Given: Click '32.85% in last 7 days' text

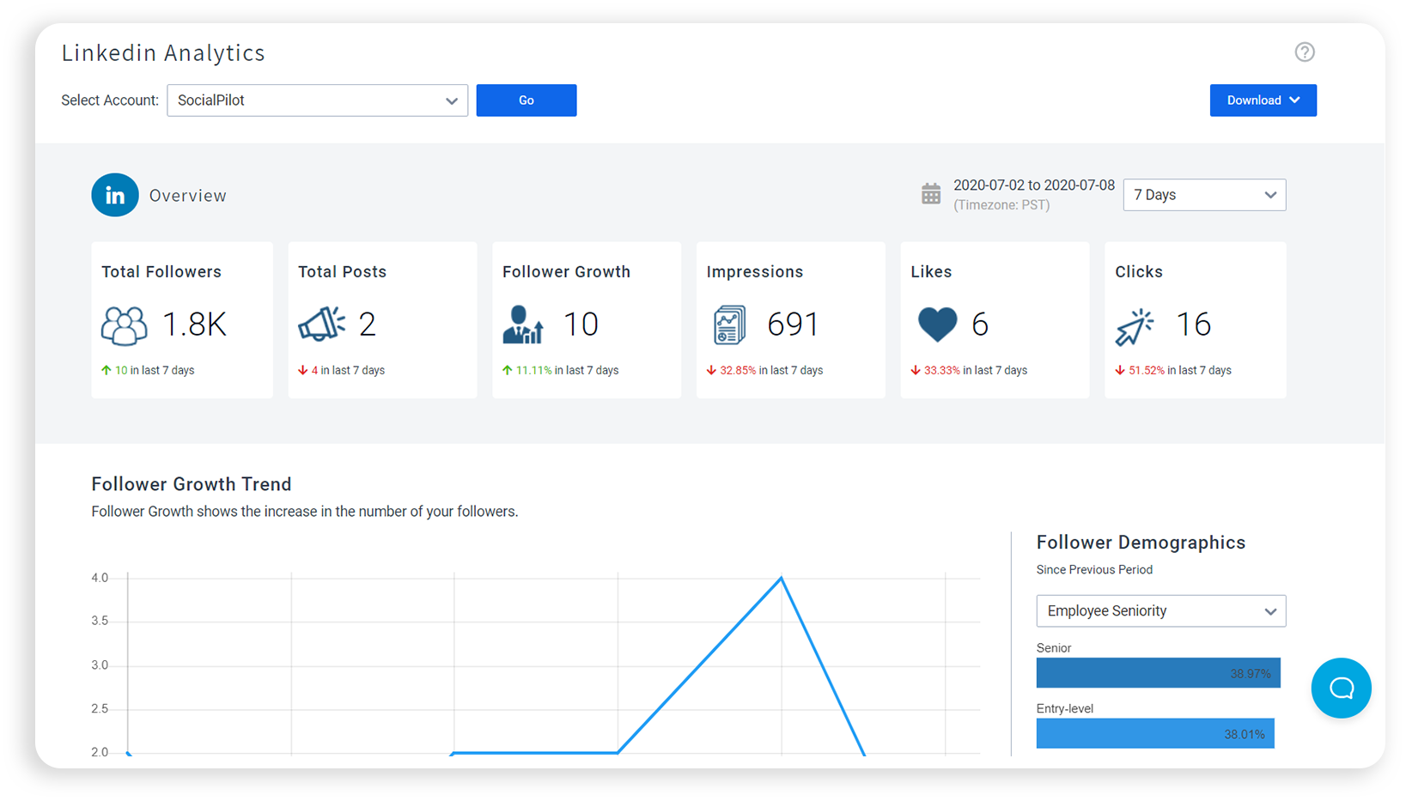Looking at the screenshot, I should (x=771, y=371).
